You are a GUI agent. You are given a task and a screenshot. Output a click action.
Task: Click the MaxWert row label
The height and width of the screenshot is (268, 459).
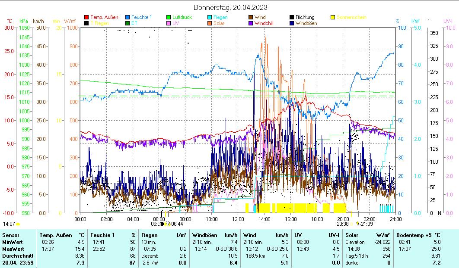coord(13,249)
